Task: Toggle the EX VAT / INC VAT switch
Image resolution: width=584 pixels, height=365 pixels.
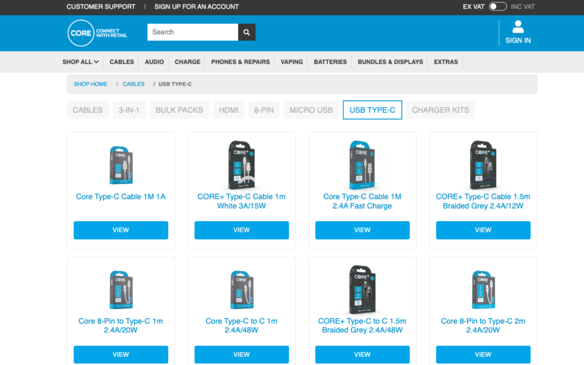Action: click(x=497, y=7)
